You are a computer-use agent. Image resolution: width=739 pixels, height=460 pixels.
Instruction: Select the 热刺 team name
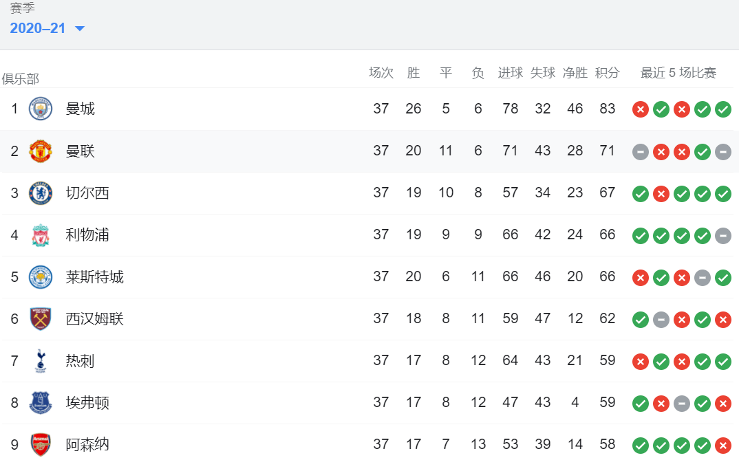pos(80,361)
